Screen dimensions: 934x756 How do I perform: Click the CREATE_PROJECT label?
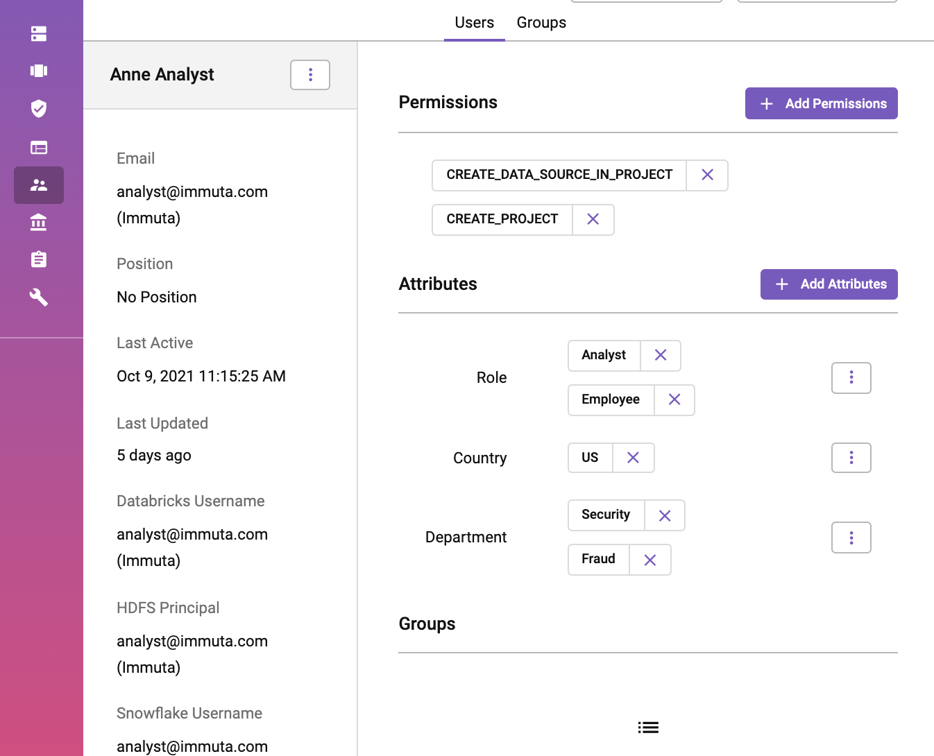coord(502,219)
